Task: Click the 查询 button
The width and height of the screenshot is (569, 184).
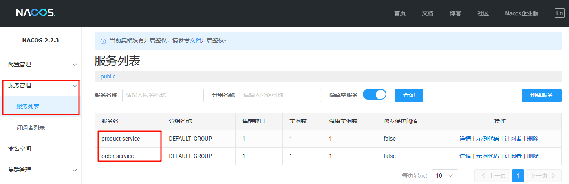Action: tap(409, 95)
